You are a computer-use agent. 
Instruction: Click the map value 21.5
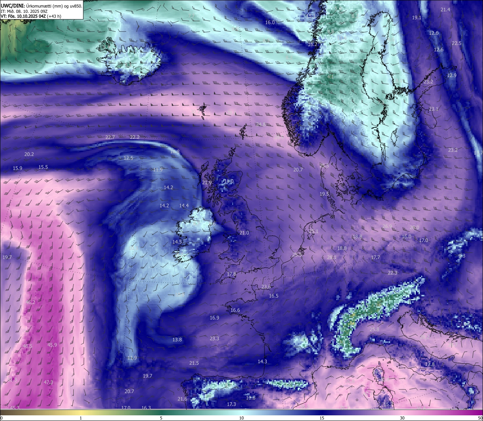(194, 363)
